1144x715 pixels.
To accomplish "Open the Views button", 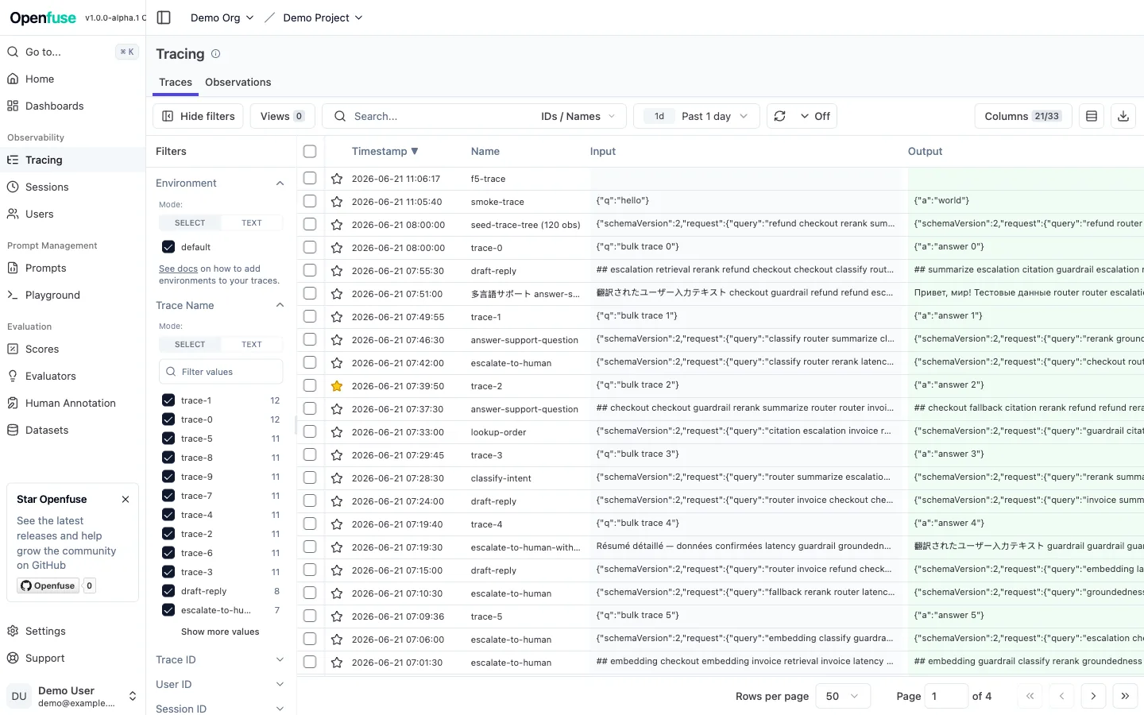I will [x=282, y=116].
